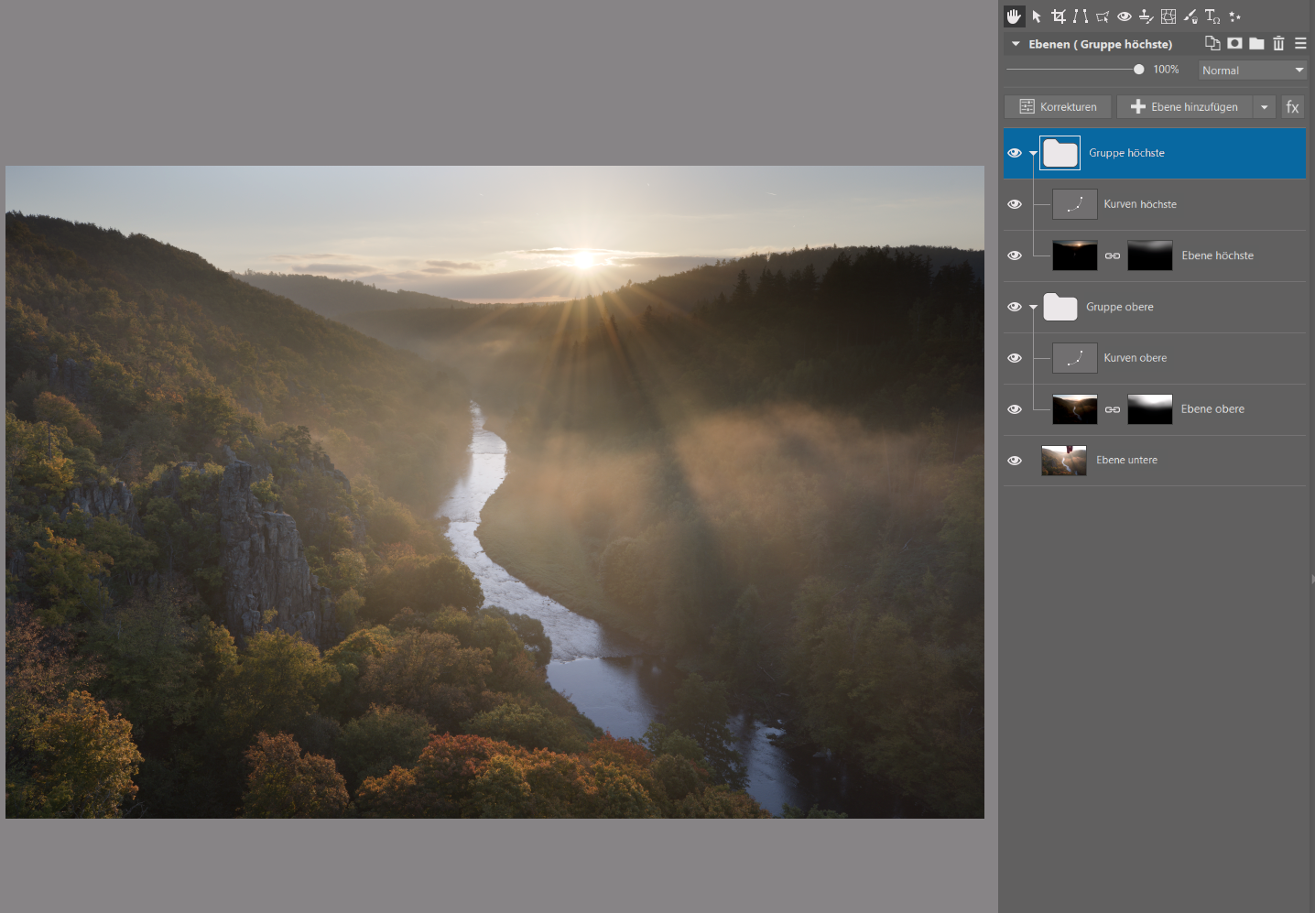1315x913 pixels.
Task: Select the Gruppe obere layer name
Action: click(1119, 307)
